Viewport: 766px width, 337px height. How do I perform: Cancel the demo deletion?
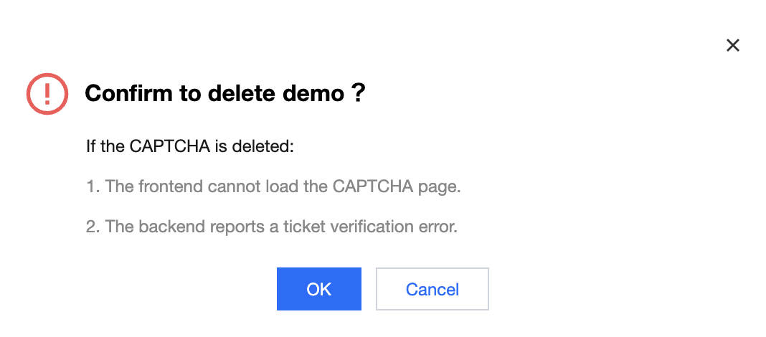pos(432,289)
